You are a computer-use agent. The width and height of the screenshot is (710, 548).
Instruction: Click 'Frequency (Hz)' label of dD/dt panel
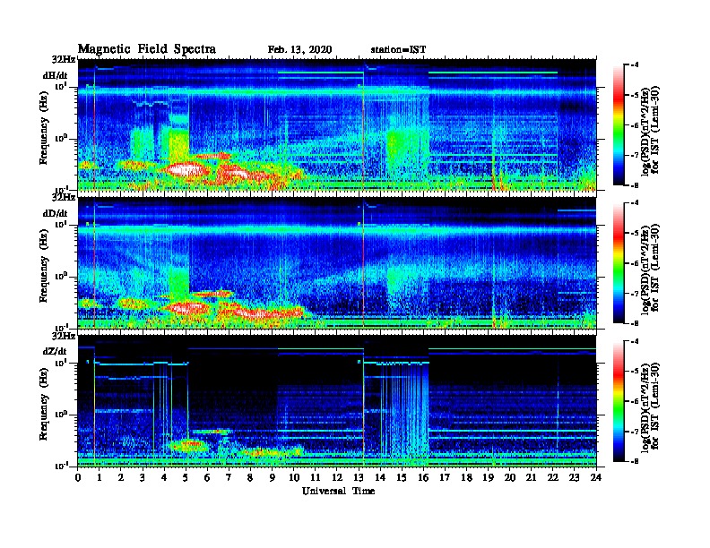point(44,266)
